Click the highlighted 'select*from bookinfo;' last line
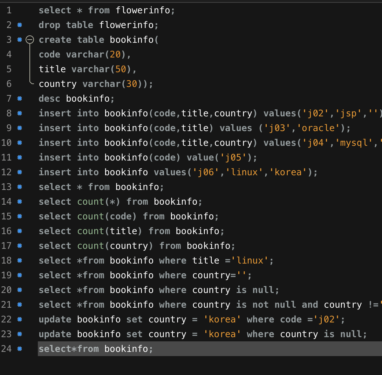The width and height of the screenshot is (382, 375). tap(96, 349)
